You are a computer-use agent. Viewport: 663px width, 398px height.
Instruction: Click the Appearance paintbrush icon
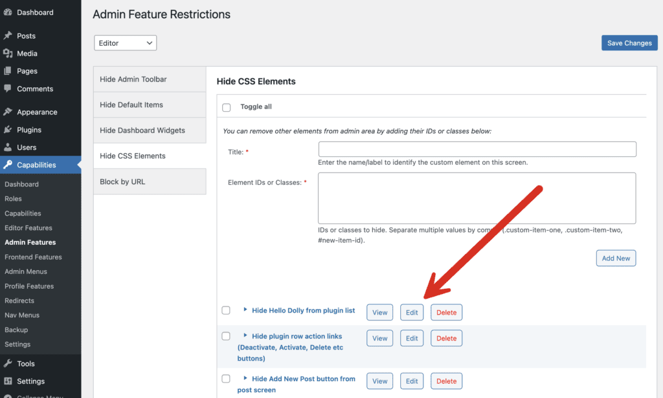pos(8,112)
